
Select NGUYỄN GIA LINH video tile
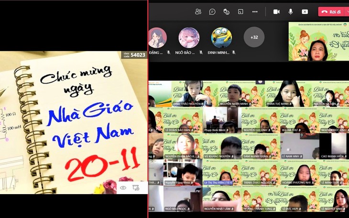(x=261, y=120)
